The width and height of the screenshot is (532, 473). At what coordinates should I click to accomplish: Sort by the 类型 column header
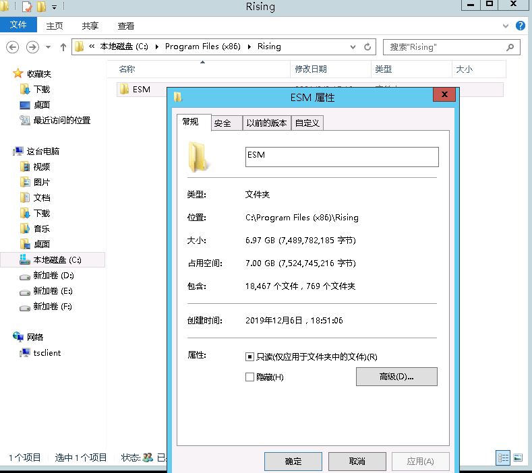coord(411,69)
